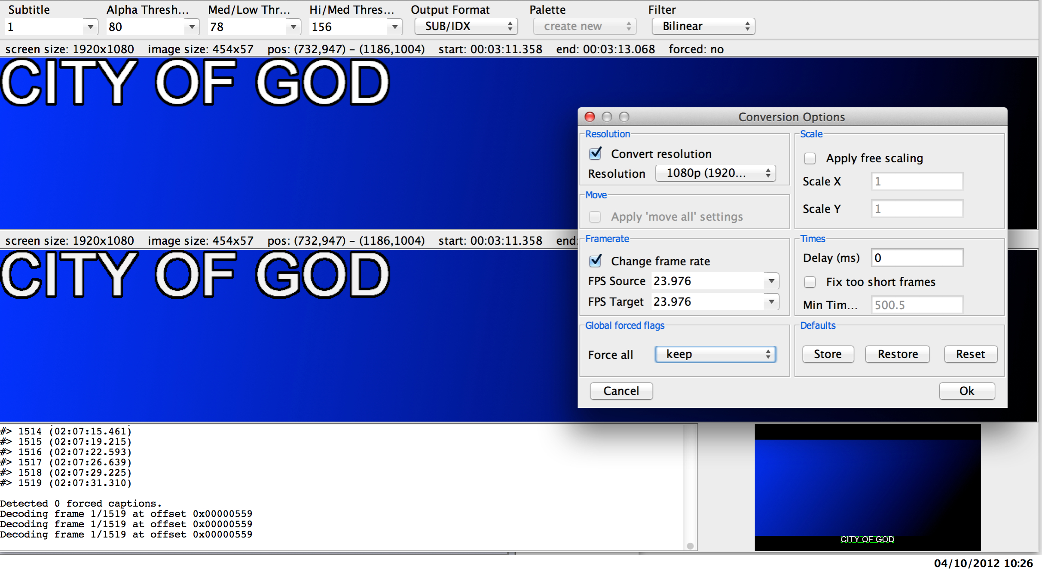Click the upper 'screen size: 1920x1080' info text
Image resolution: width=1042 pixels, height=571 pixels.
tap(70, 49)
